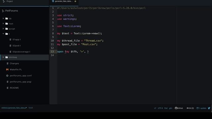This screenshot has width=212, height=119.
Task: Open GitHub panel from status bar
Action: [179, 108]
